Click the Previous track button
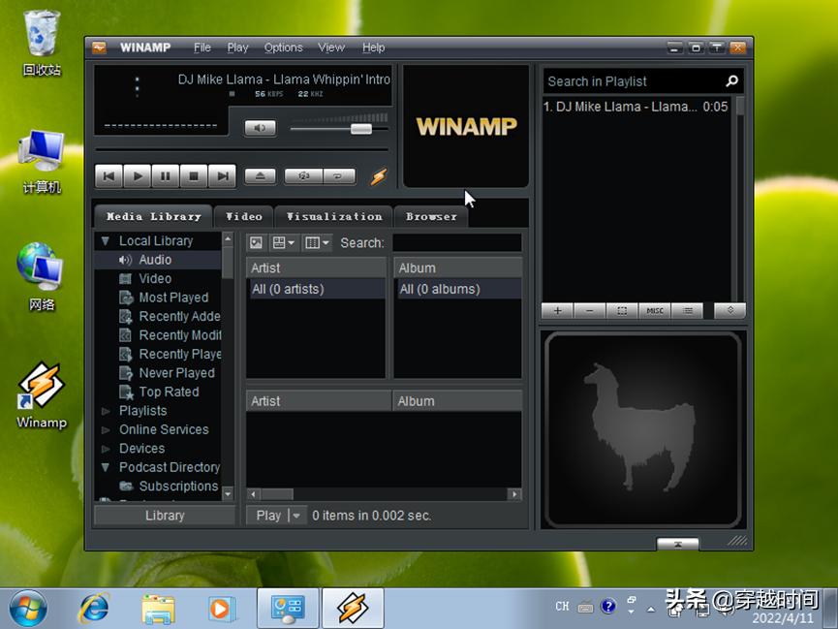The height and width of the screenshot is (629, 838). [x=109, y=176]
